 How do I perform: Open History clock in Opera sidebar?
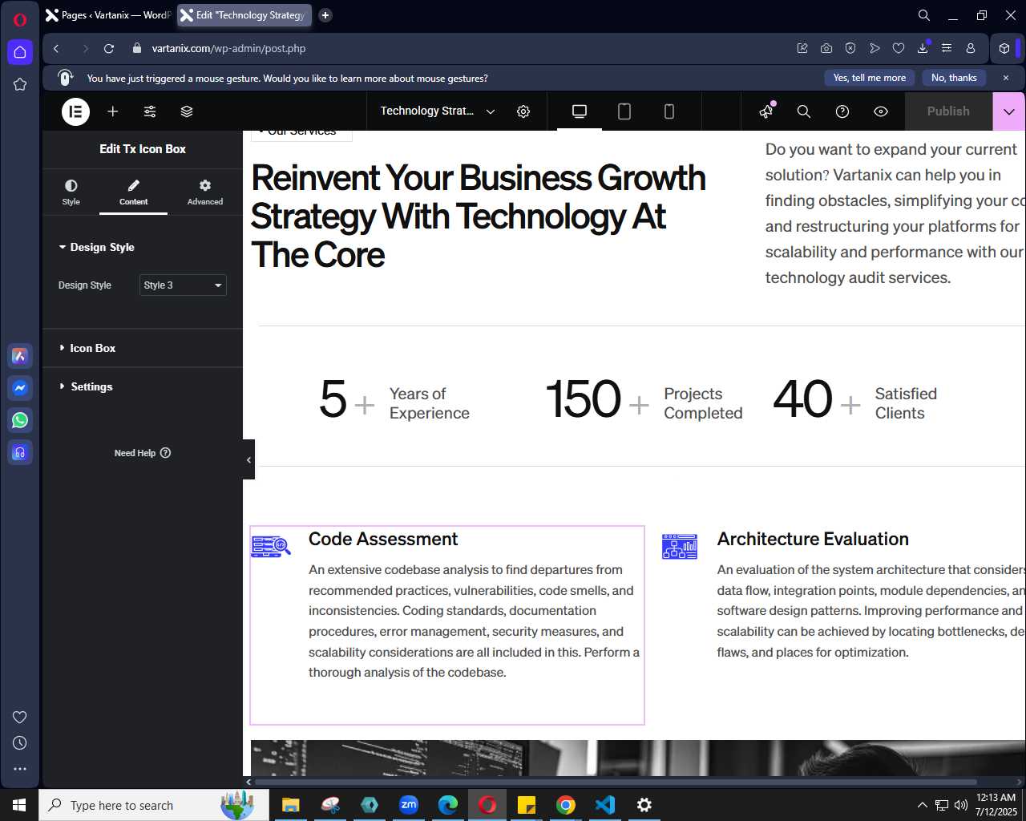click(20, 743)
